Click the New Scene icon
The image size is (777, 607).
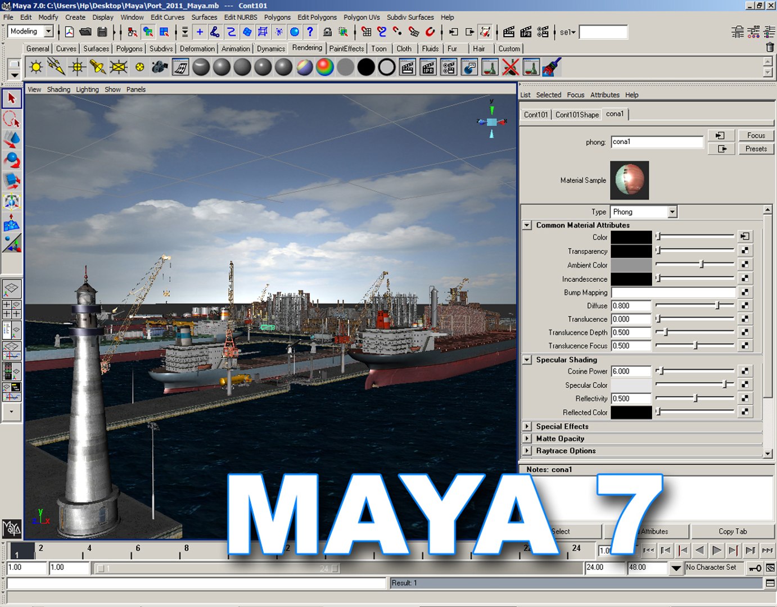click(x=69, y=32)
